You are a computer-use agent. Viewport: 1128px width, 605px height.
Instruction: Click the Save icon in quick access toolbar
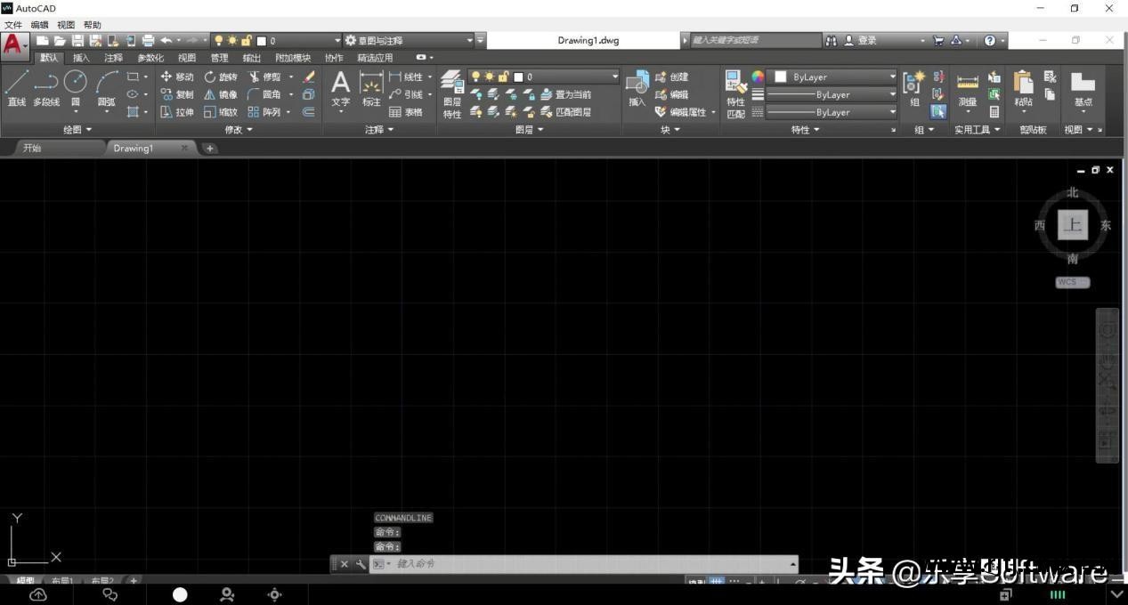click(77, 40)
